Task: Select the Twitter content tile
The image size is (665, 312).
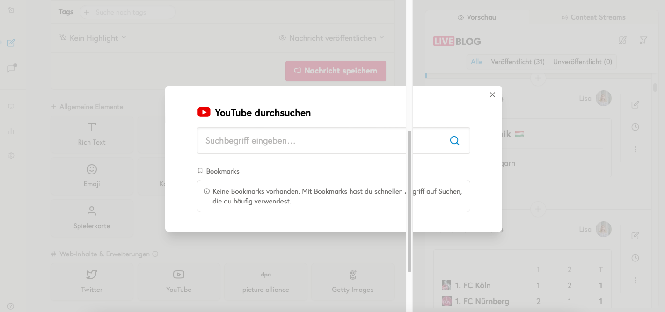Action: click(92, 282)
